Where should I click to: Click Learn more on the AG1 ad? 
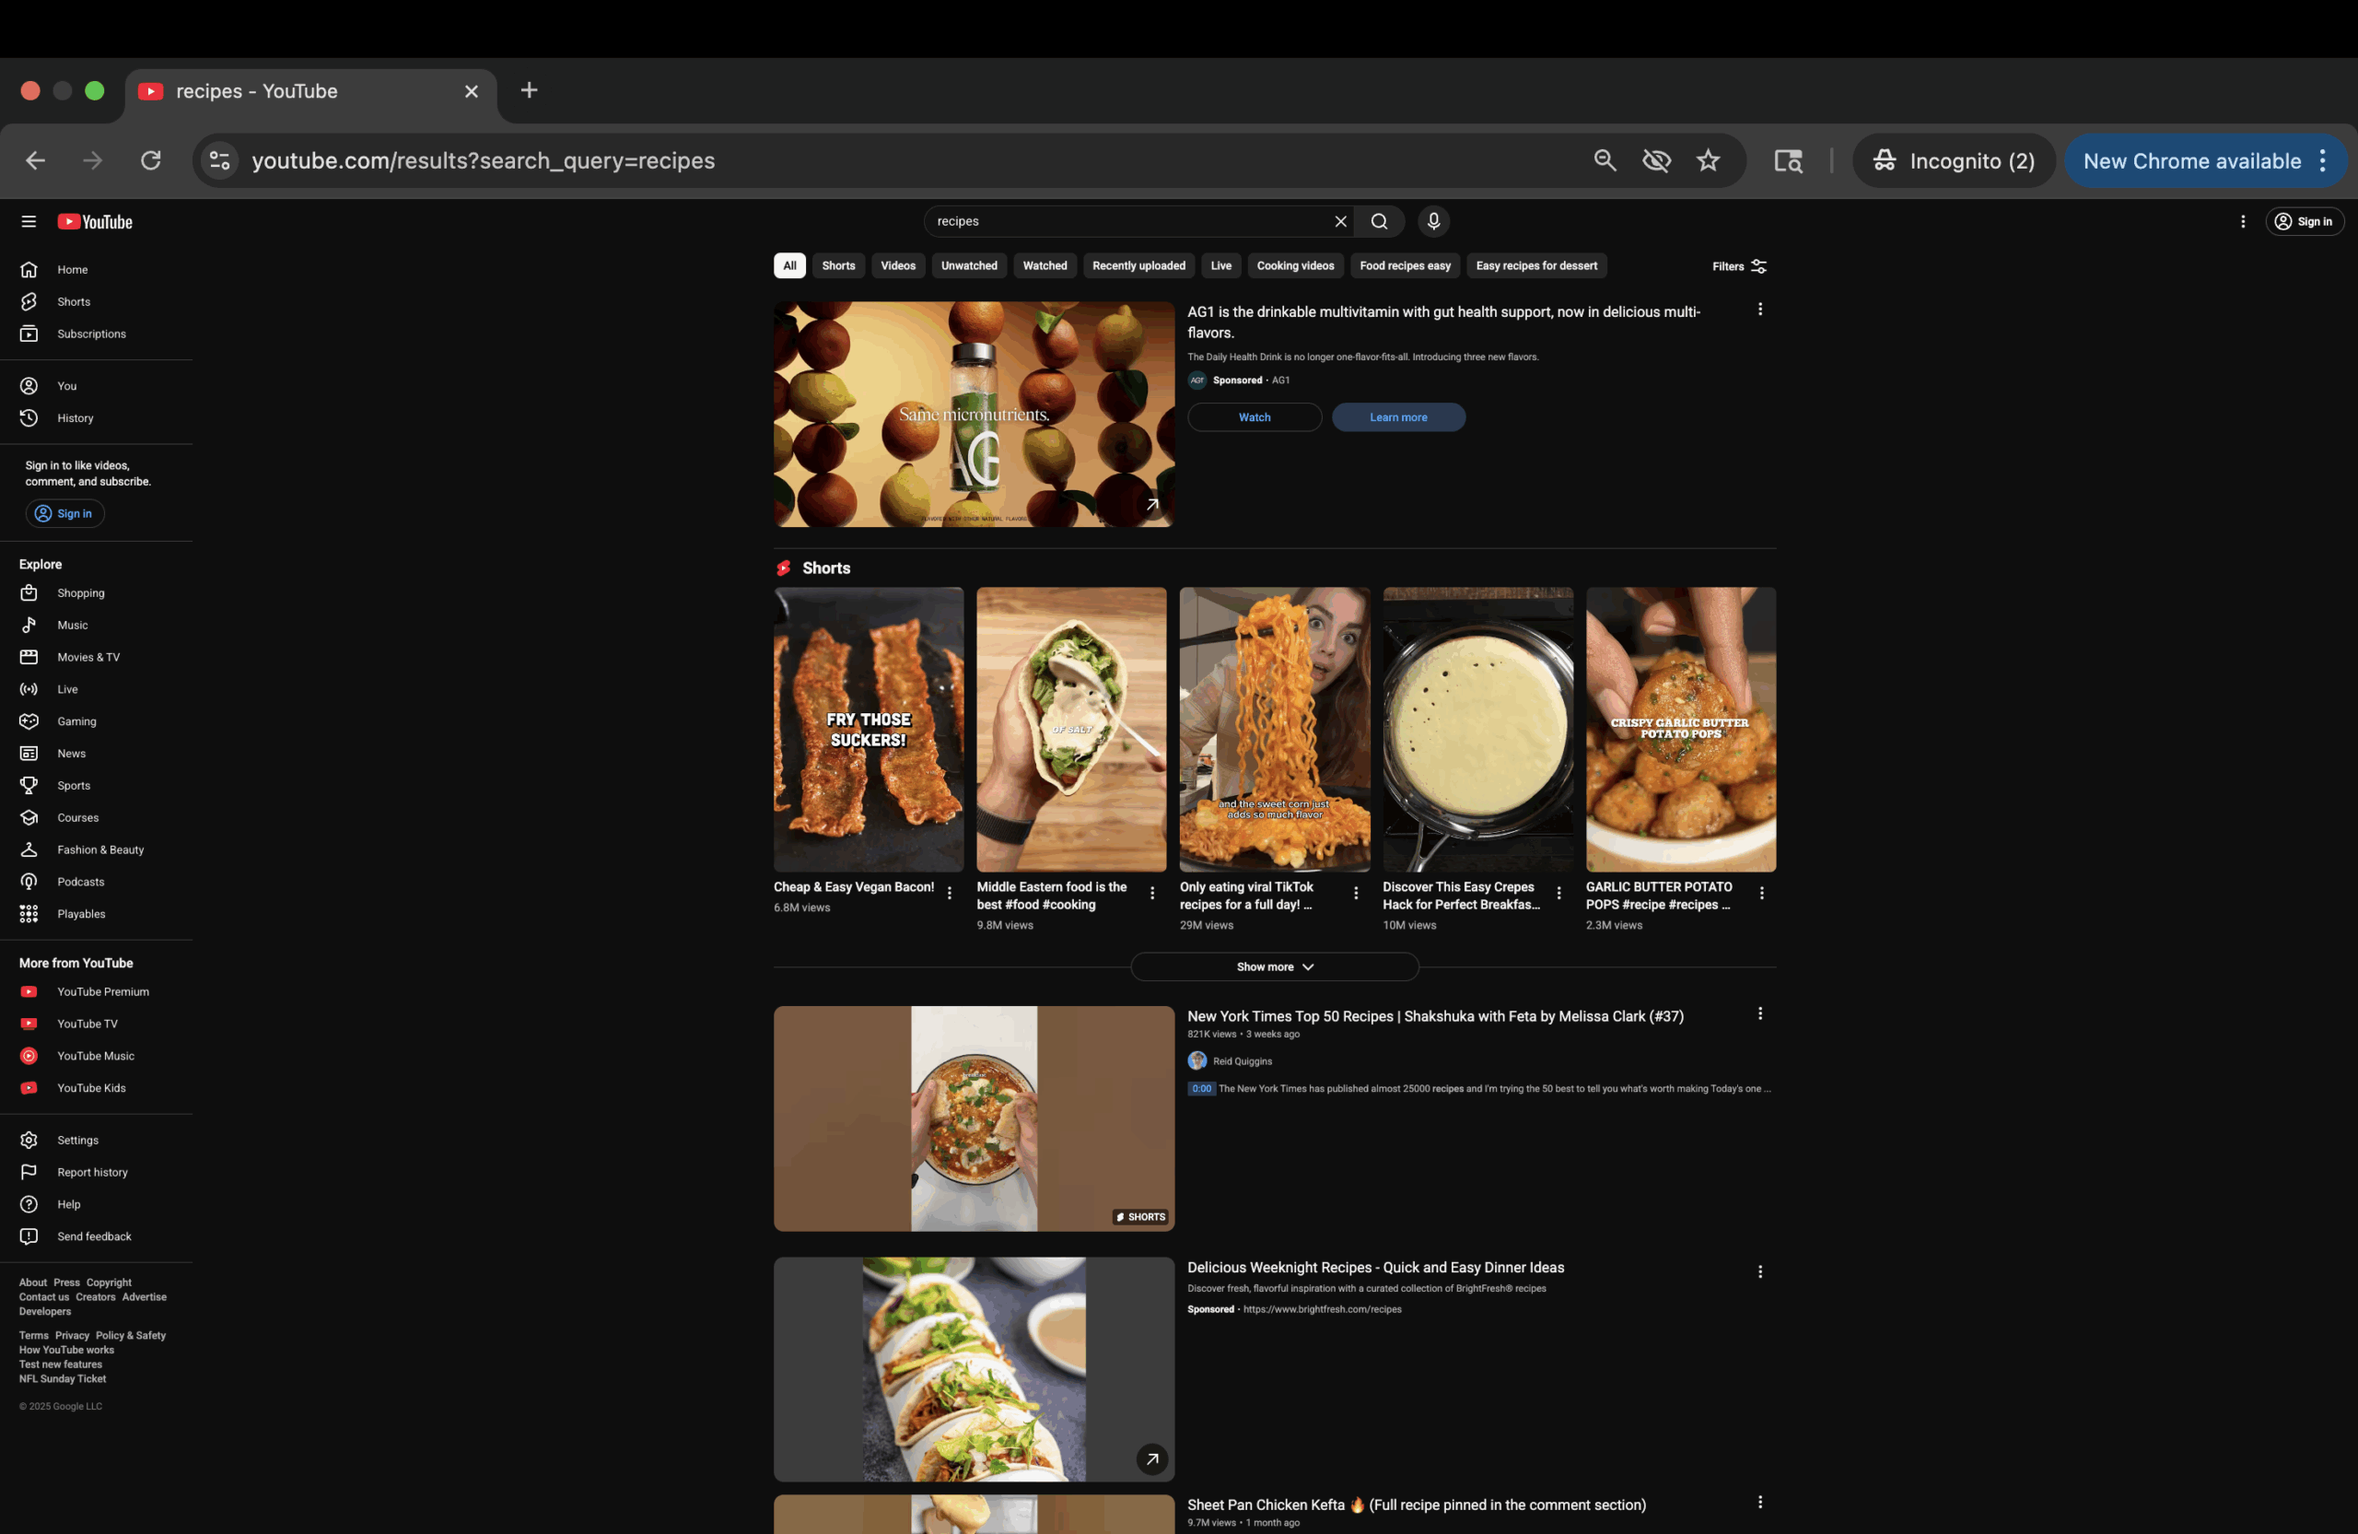1398,417
